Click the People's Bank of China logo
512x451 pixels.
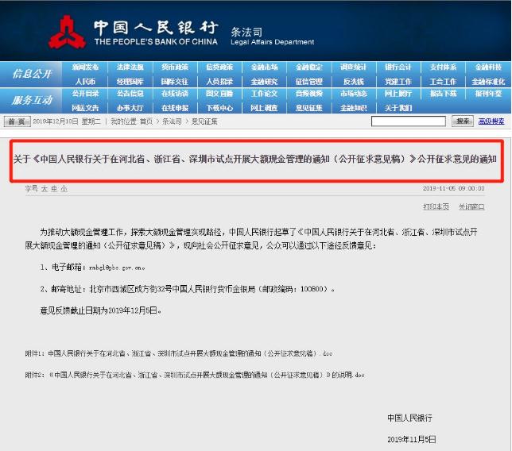(x=67, y=32)
